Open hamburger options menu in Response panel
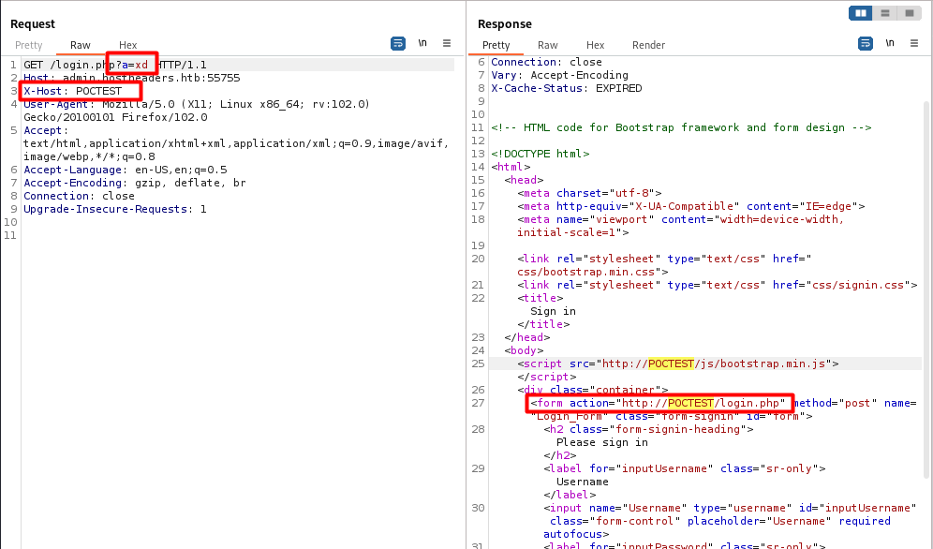933x549 pixels. 914,43
